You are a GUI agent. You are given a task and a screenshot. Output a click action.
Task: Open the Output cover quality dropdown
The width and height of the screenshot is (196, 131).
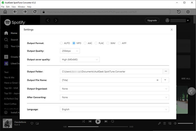80,60
